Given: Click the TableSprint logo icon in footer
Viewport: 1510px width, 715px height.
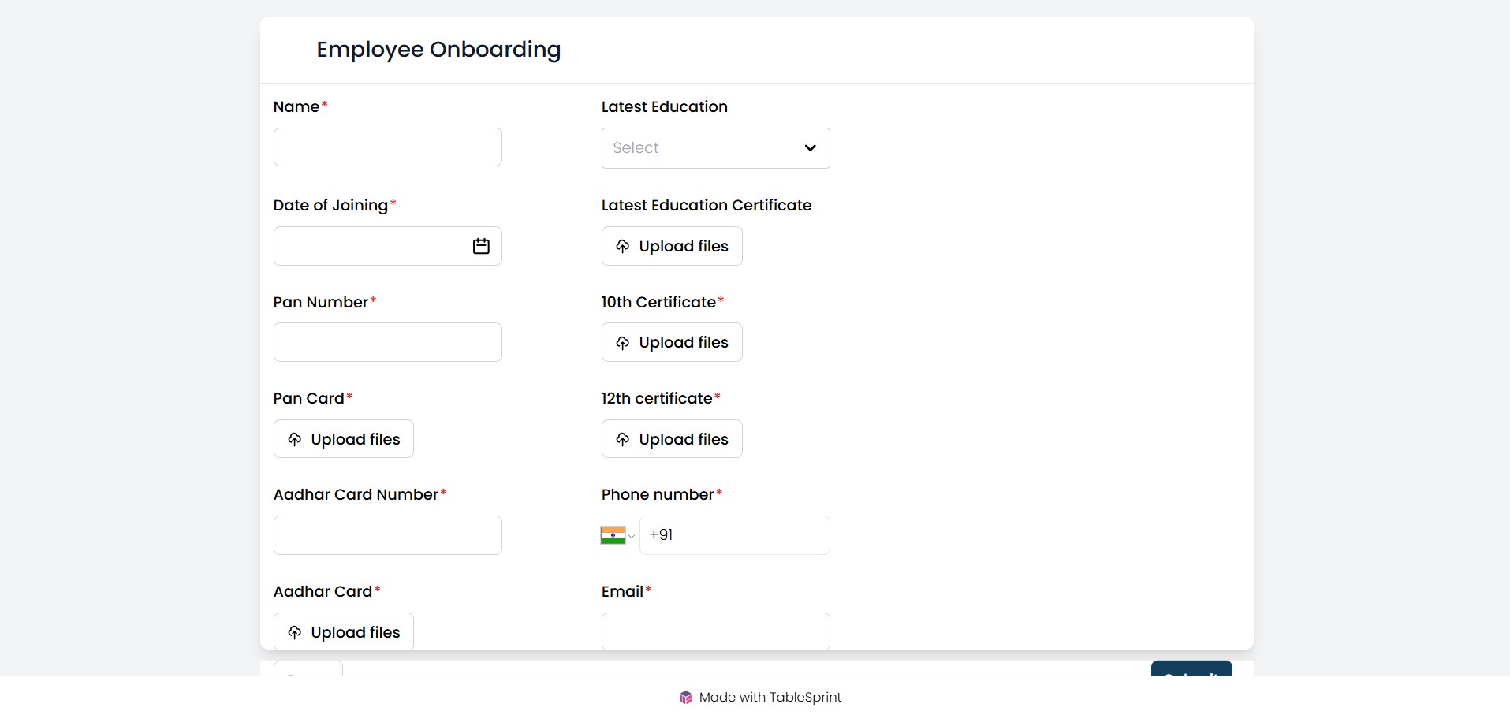Looking at the screenshot, I should click(x=685, y=697).
